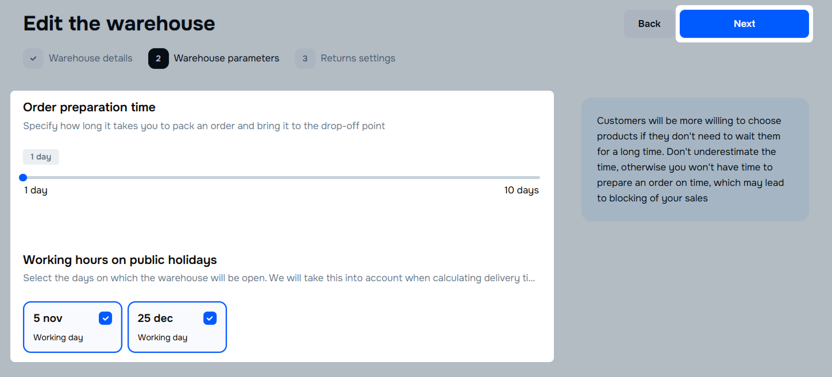
Task: Click the 5 nov "Working day" card label
Action: 58,337
